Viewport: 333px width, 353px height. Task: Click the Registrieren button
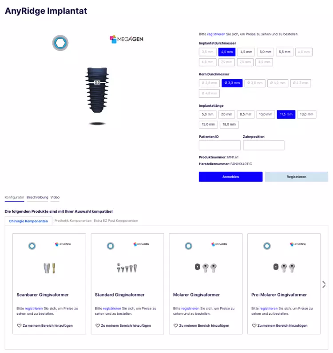click(297, 177)
